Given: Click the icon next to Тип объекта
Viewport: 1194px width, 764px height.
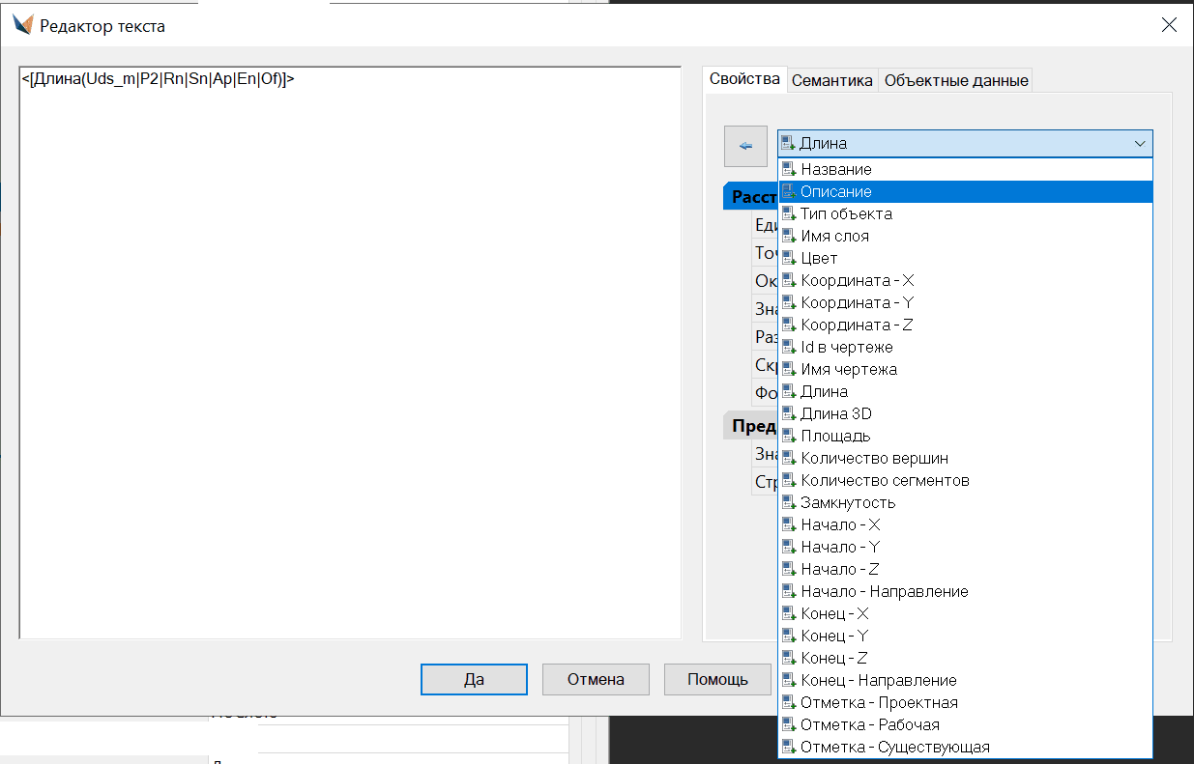Looking at the screenshot, I should coord(789,213).
